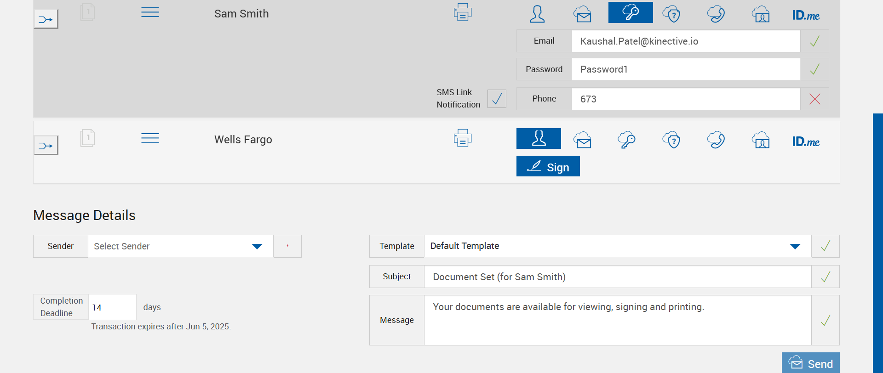Choose email authentication icon for Wells Fargo

[582, 140]
